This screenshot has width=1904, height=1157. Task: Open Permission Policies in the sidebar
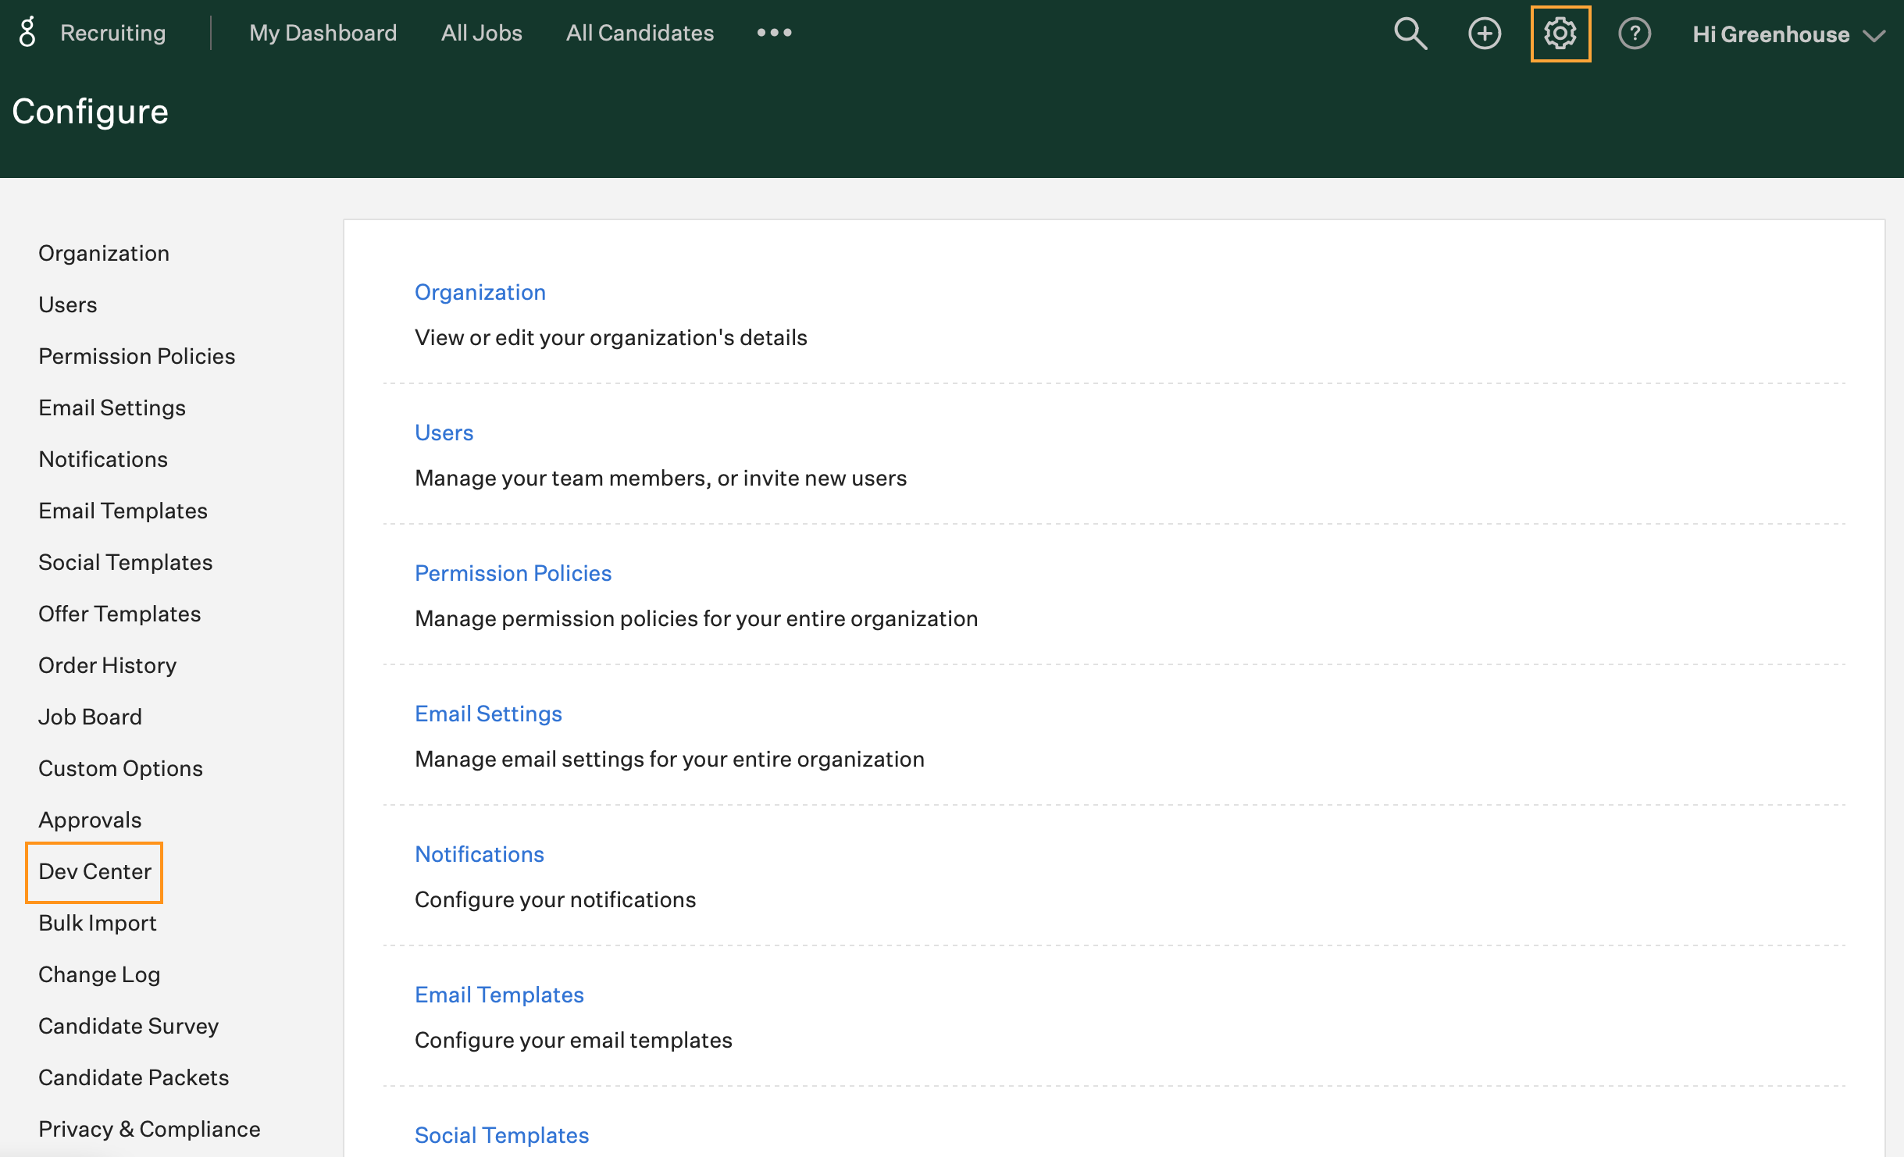pyautogui.click(x=137, y=356)
